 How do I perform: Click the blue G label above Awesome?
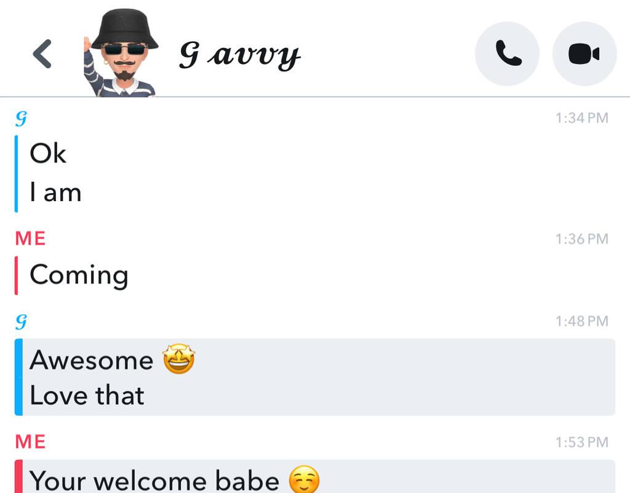(x=21, y=321)
